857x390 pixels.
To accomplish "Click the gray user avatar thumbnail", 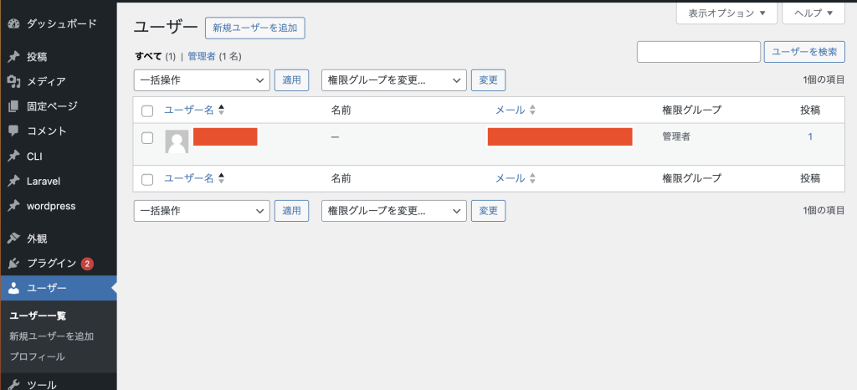I will 177,141.
